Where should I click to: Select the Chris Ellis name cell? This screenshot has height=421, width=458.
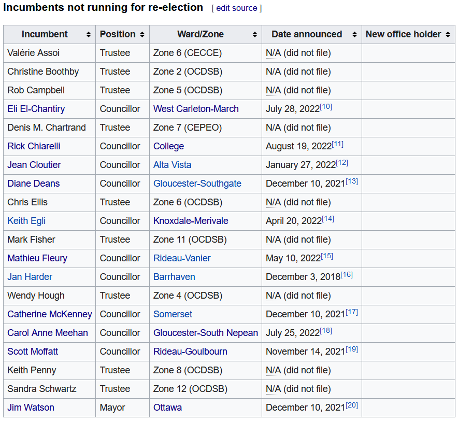[x=50, y=202]
